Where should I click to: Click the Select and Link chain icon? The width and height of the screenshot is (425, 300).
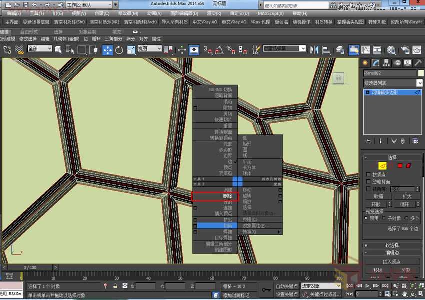(x=7, y=50)
